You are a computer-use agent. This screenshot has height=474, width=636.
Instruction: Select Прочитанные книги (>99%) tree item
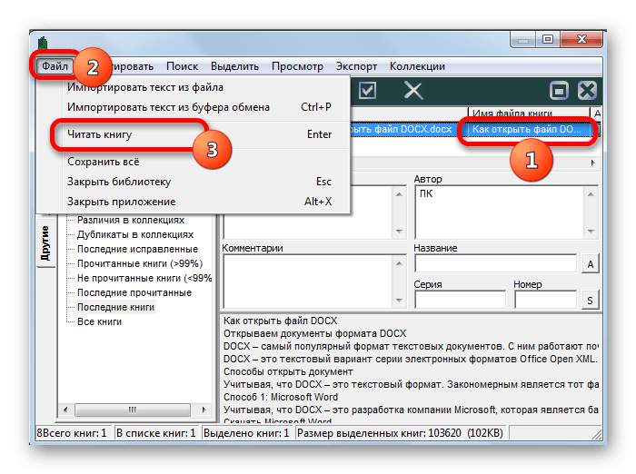point(140,263)
